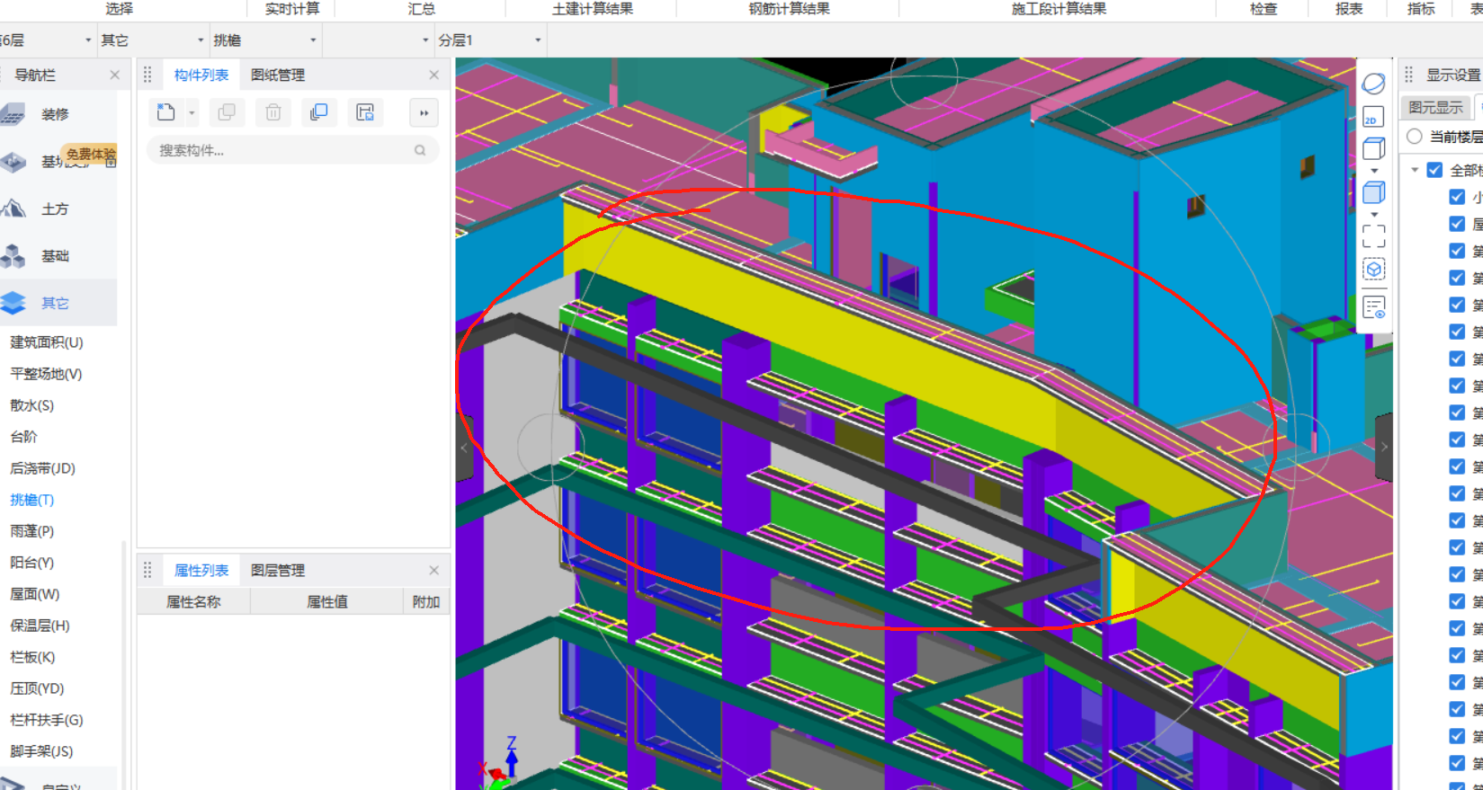The image size is (1483, 790).
Task: Close the 构件列表 panel
Action: (433, 75)
